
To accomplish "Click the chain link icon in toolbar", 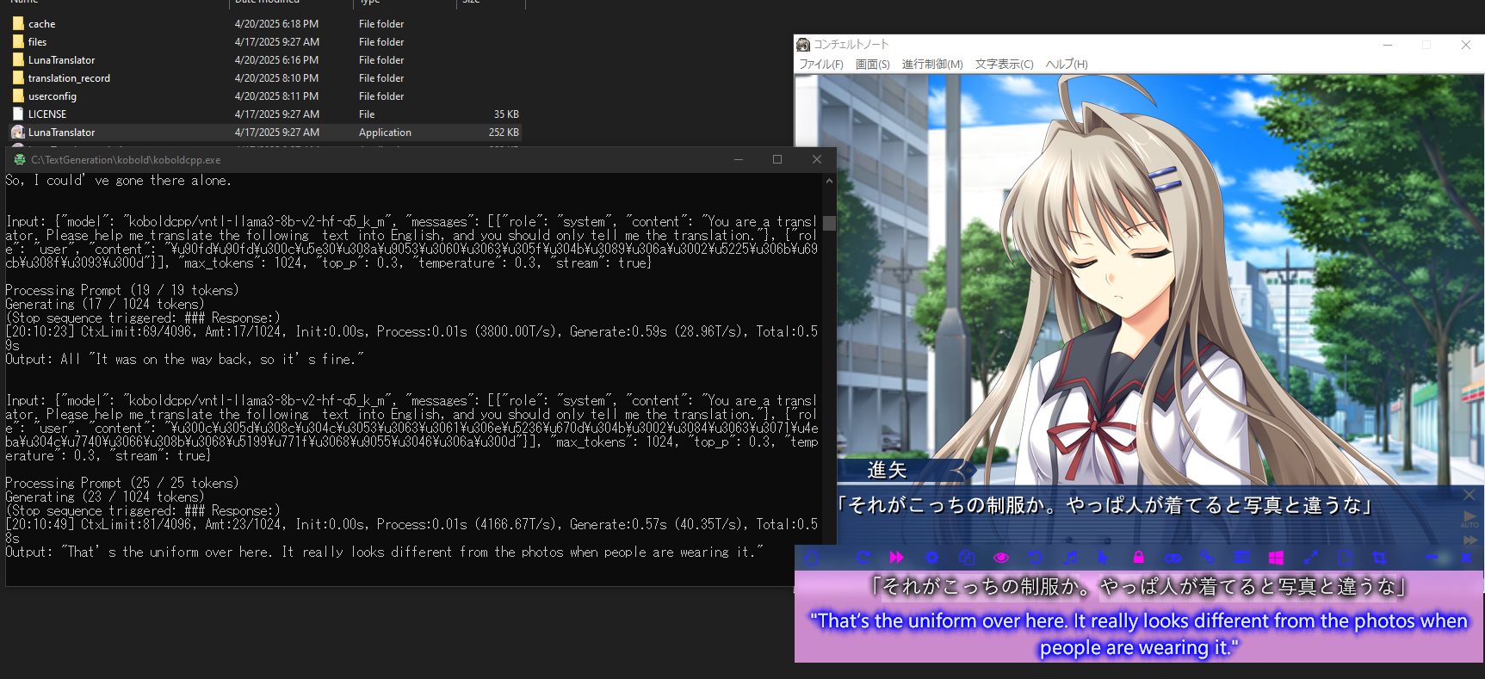I will pyautogui.click(x=1207, y=558).
